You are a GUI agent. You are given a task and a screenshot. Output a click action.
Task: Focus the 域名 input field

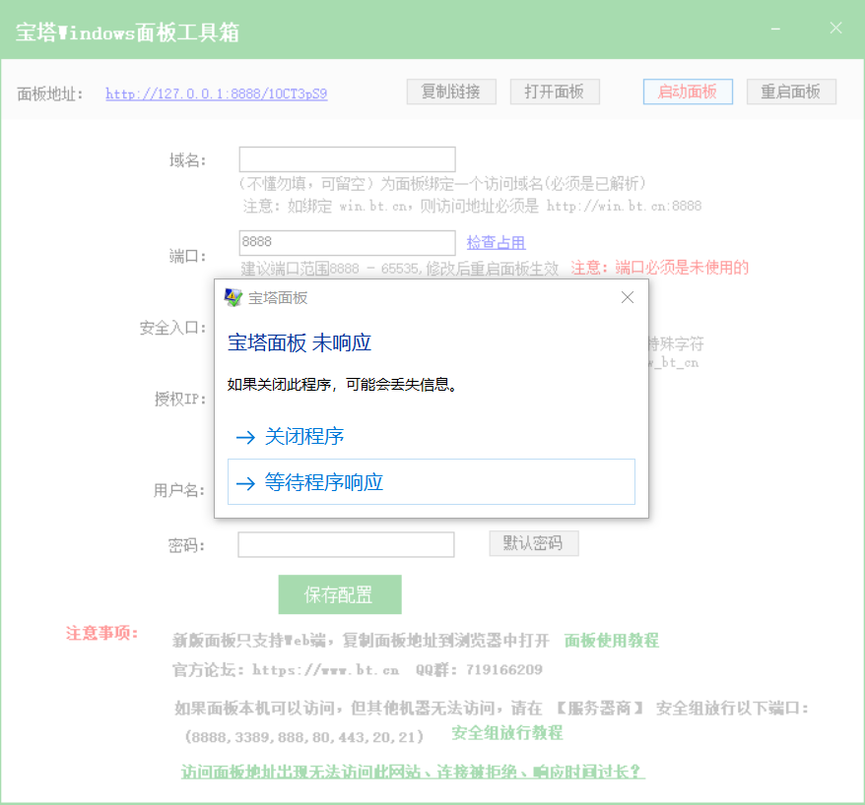(347, 159)
